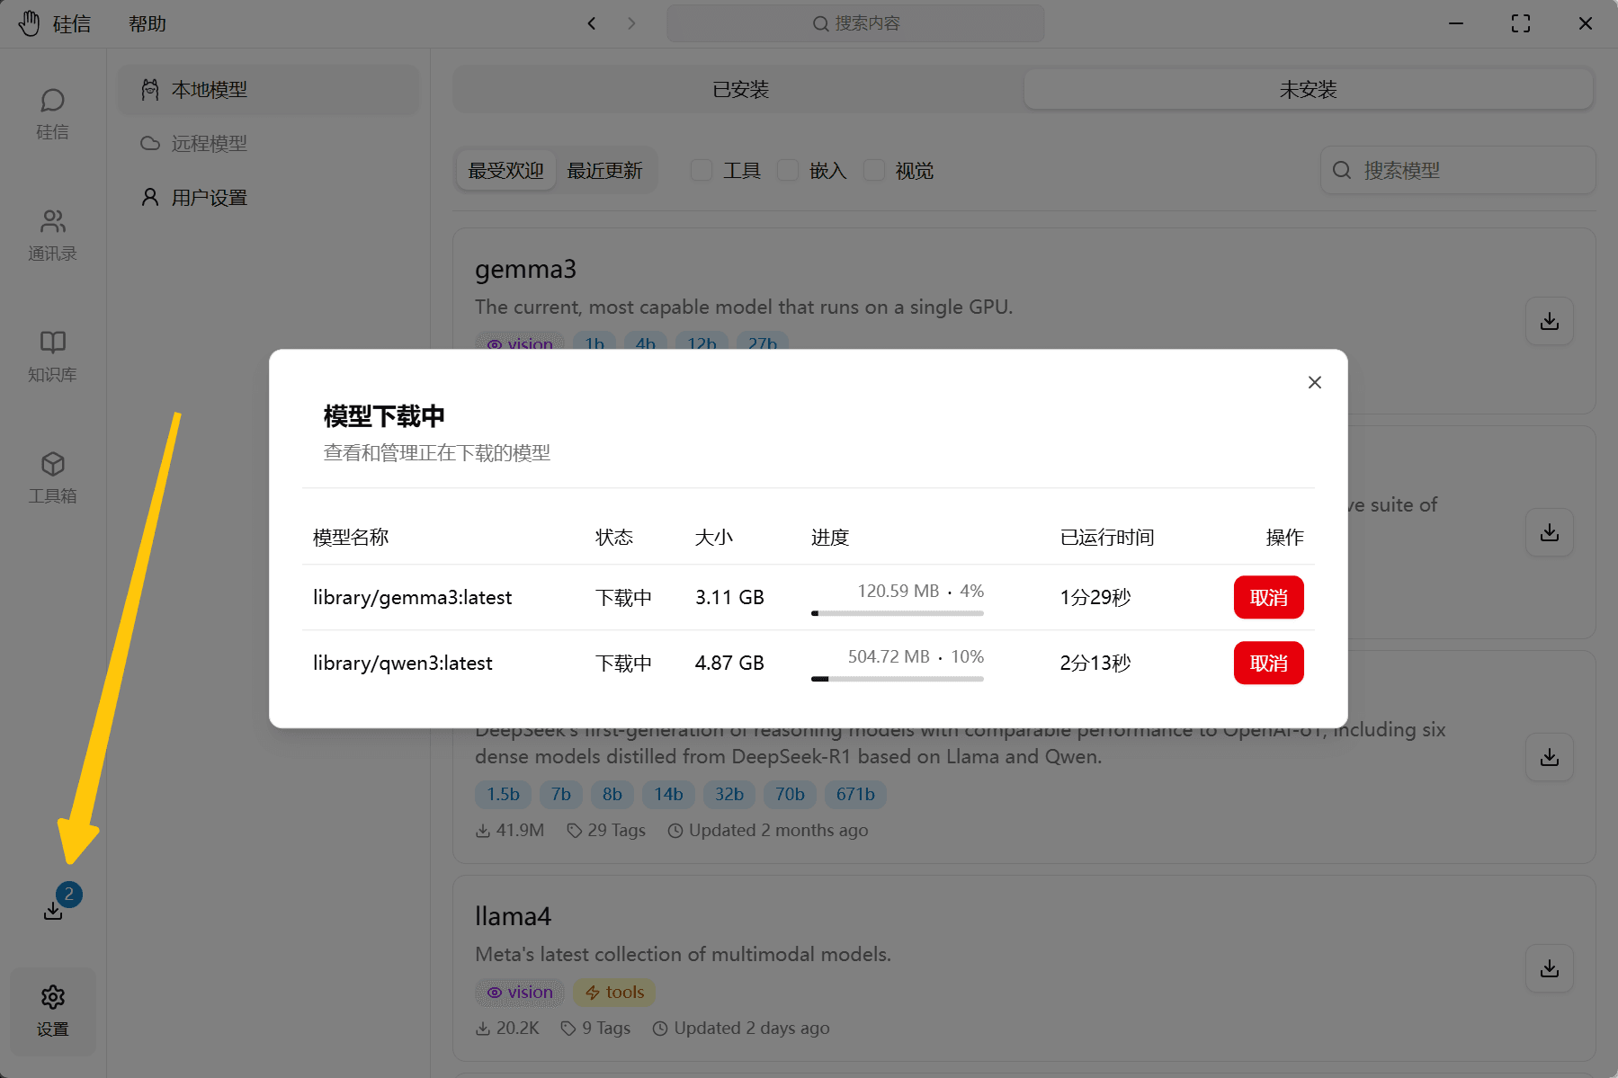Open the 帮助 menu
Viewport: 1618px width, 1078px height.
point(147,23)
